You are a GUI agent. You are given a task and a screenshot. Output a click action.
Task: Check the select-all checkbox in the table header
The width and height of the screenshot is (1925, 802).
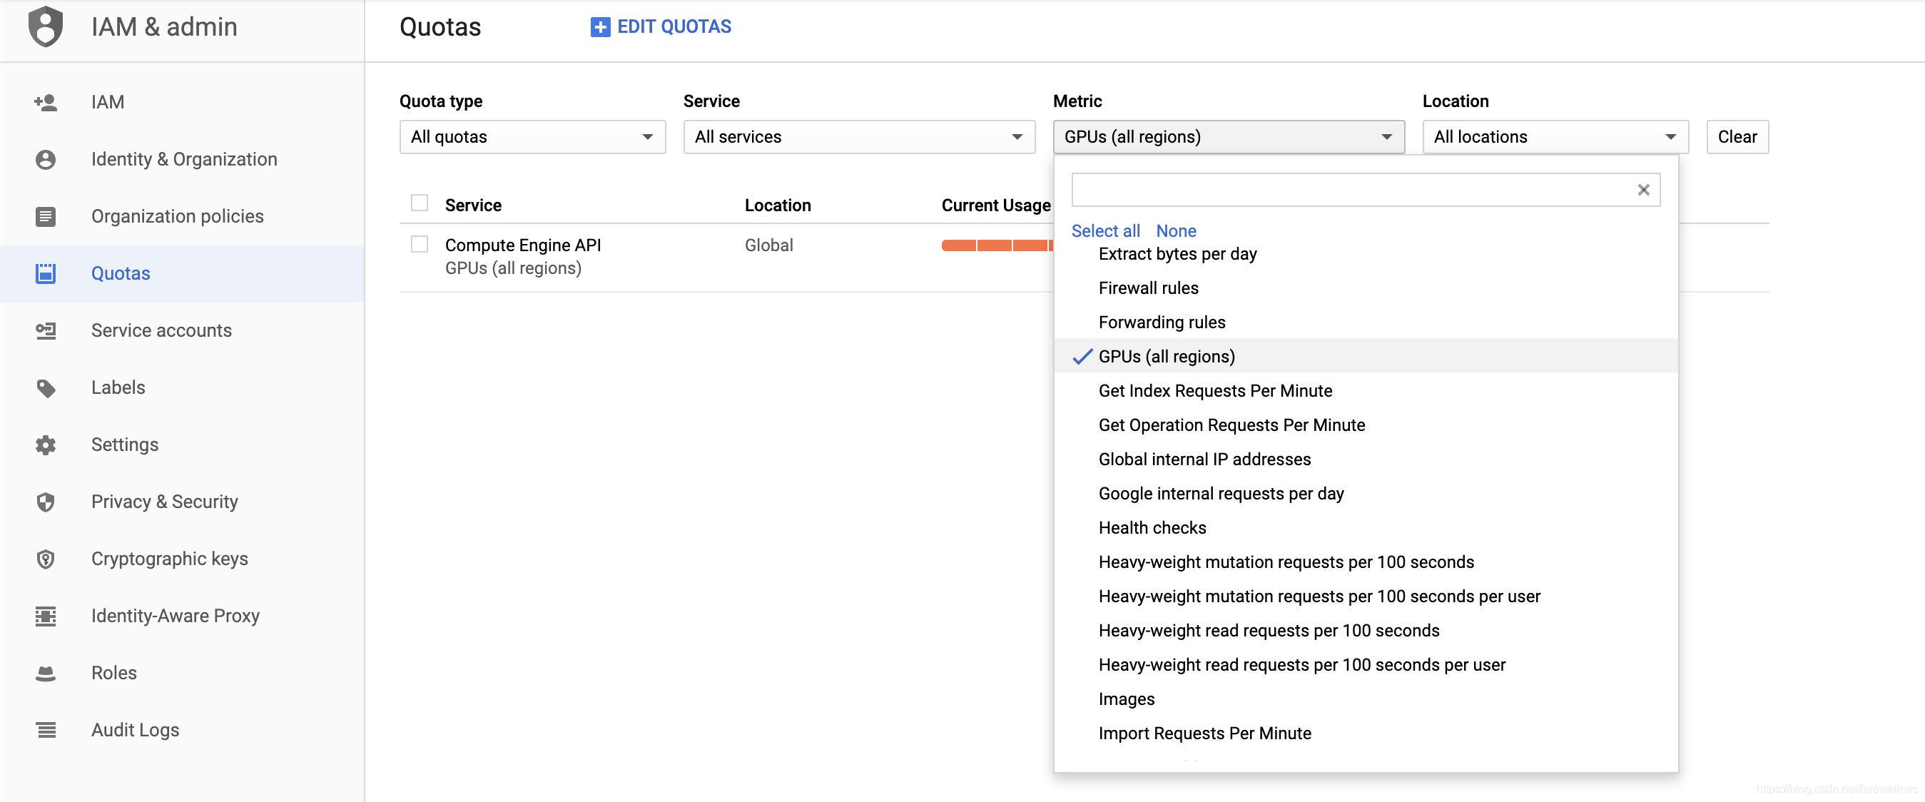(x=420, y=203)
